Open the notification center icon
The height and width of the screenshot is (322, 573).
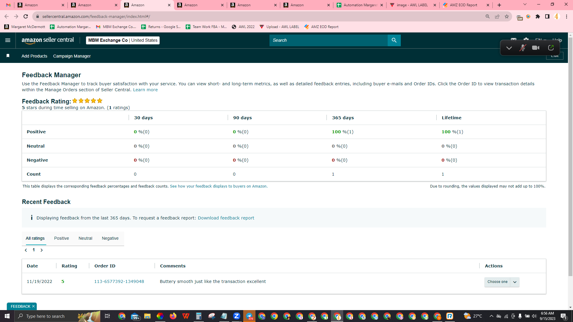(x=563, y=316)
